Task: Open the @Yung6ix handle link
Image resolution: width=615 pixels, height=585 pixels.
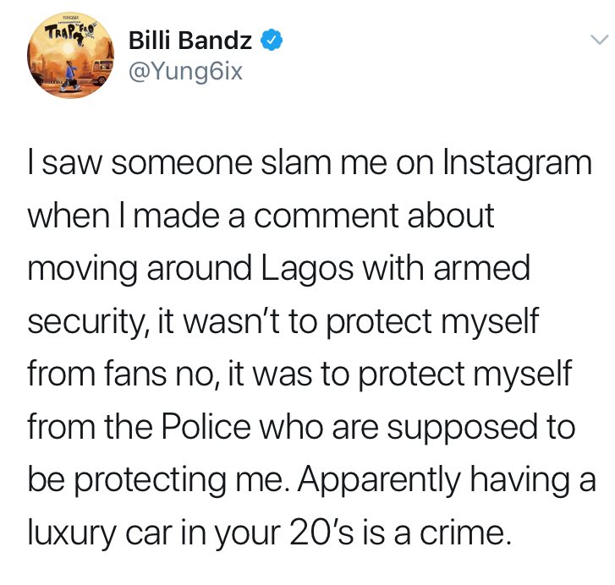Action: coord(185,72)
